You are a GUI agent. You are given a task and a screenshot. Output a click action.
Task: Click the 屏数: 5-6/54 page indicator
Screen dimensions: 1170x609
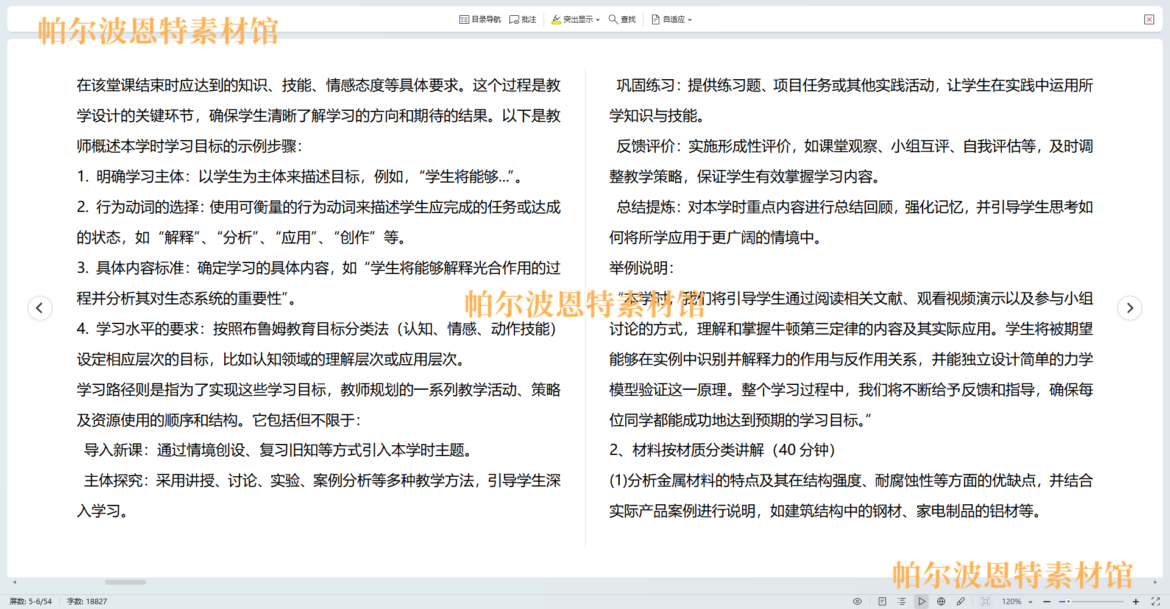30,601
